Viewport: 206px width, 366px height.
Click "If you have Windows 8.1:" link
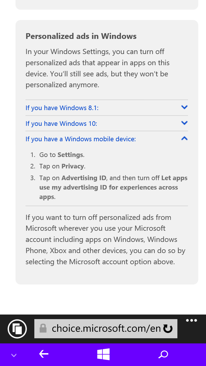[62, 108]
